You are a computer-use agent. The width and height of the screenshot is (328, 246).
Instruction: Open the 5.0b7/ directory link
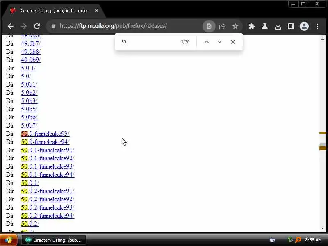[29, 125]
